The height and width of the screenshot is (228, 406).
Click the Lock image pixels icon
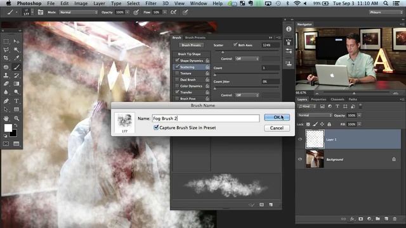pyautogui.click(x=315, y=124)
